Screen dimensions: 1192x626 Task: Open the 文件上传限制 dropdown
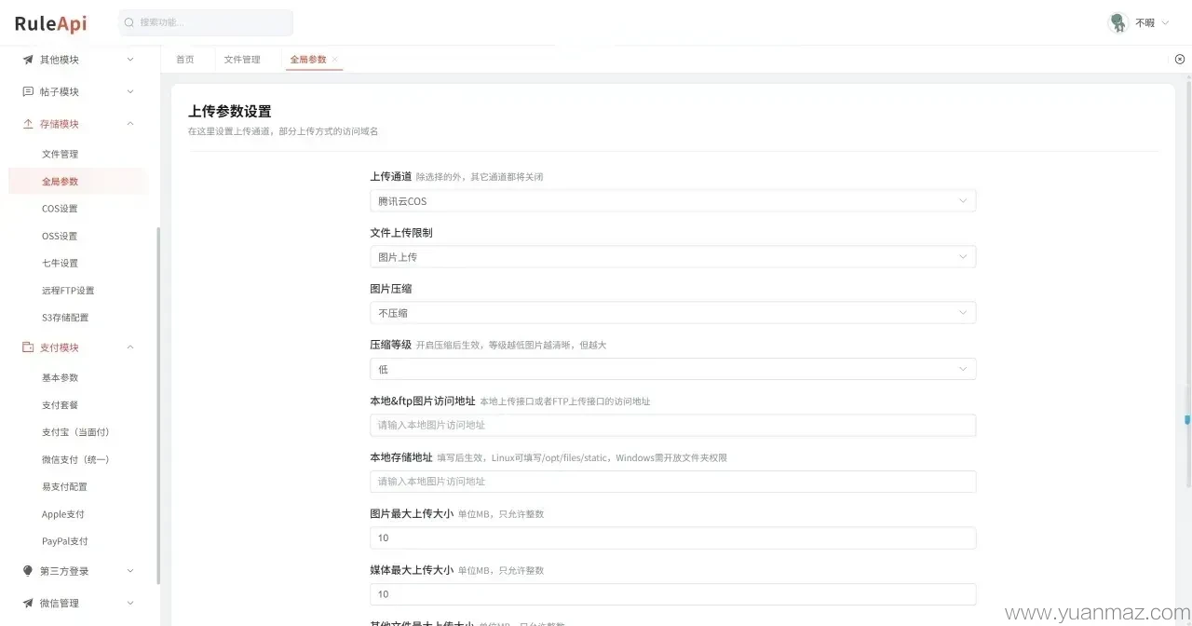pos(672,256)
